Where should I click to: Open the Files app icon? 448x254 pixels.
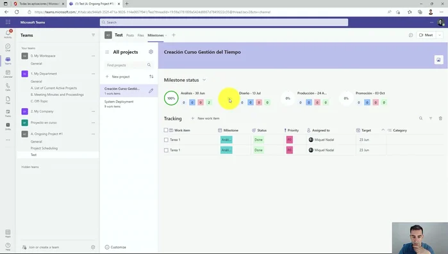coord(8,100)
